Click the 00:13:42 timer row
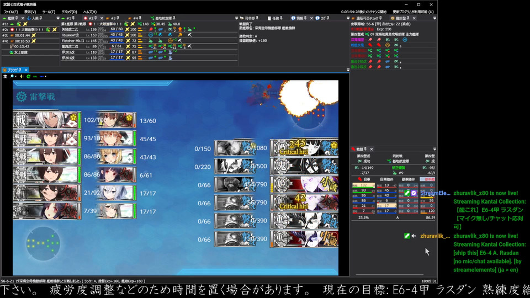Screen dimensions: 530x298 tap(30, 46)
